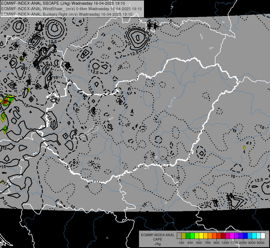Click the 3000 legend value
The image size is (270, 248).
(x=252, y=243)
